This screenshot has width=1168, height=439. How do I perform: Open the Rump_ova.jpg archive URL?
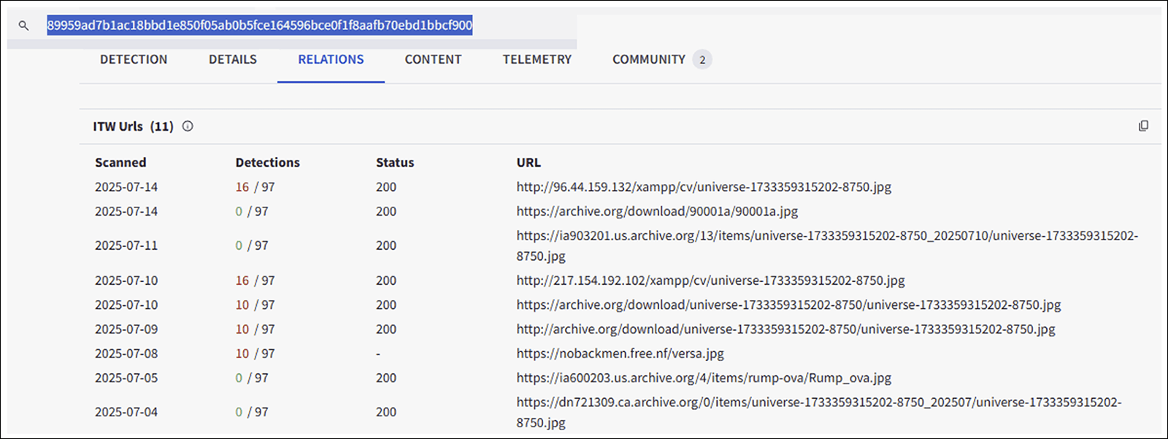point(704,378)
